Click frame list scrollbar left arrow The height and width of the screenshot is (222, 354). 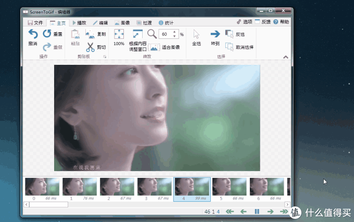27,204
